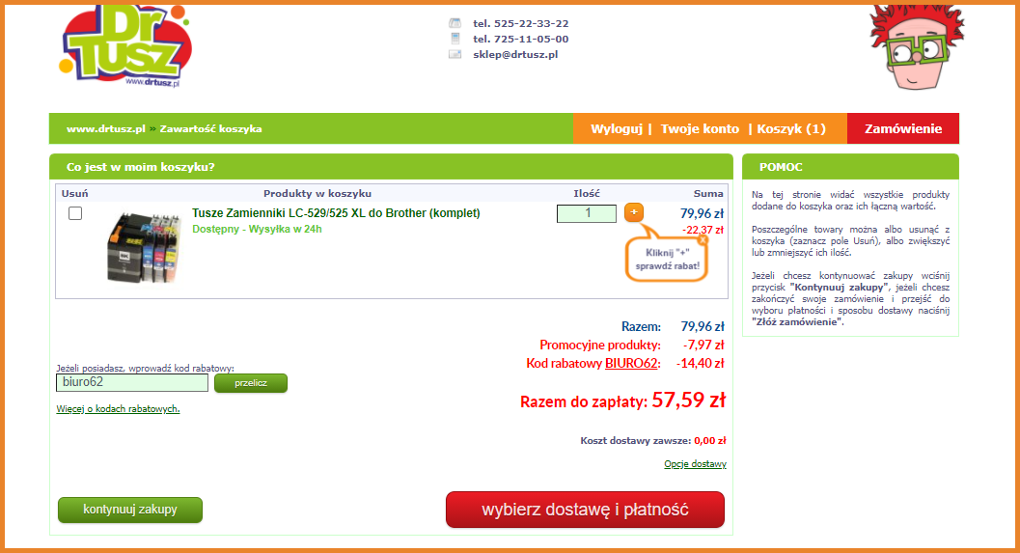Click the -22,37 zł discount amount

tap(703, 230)
